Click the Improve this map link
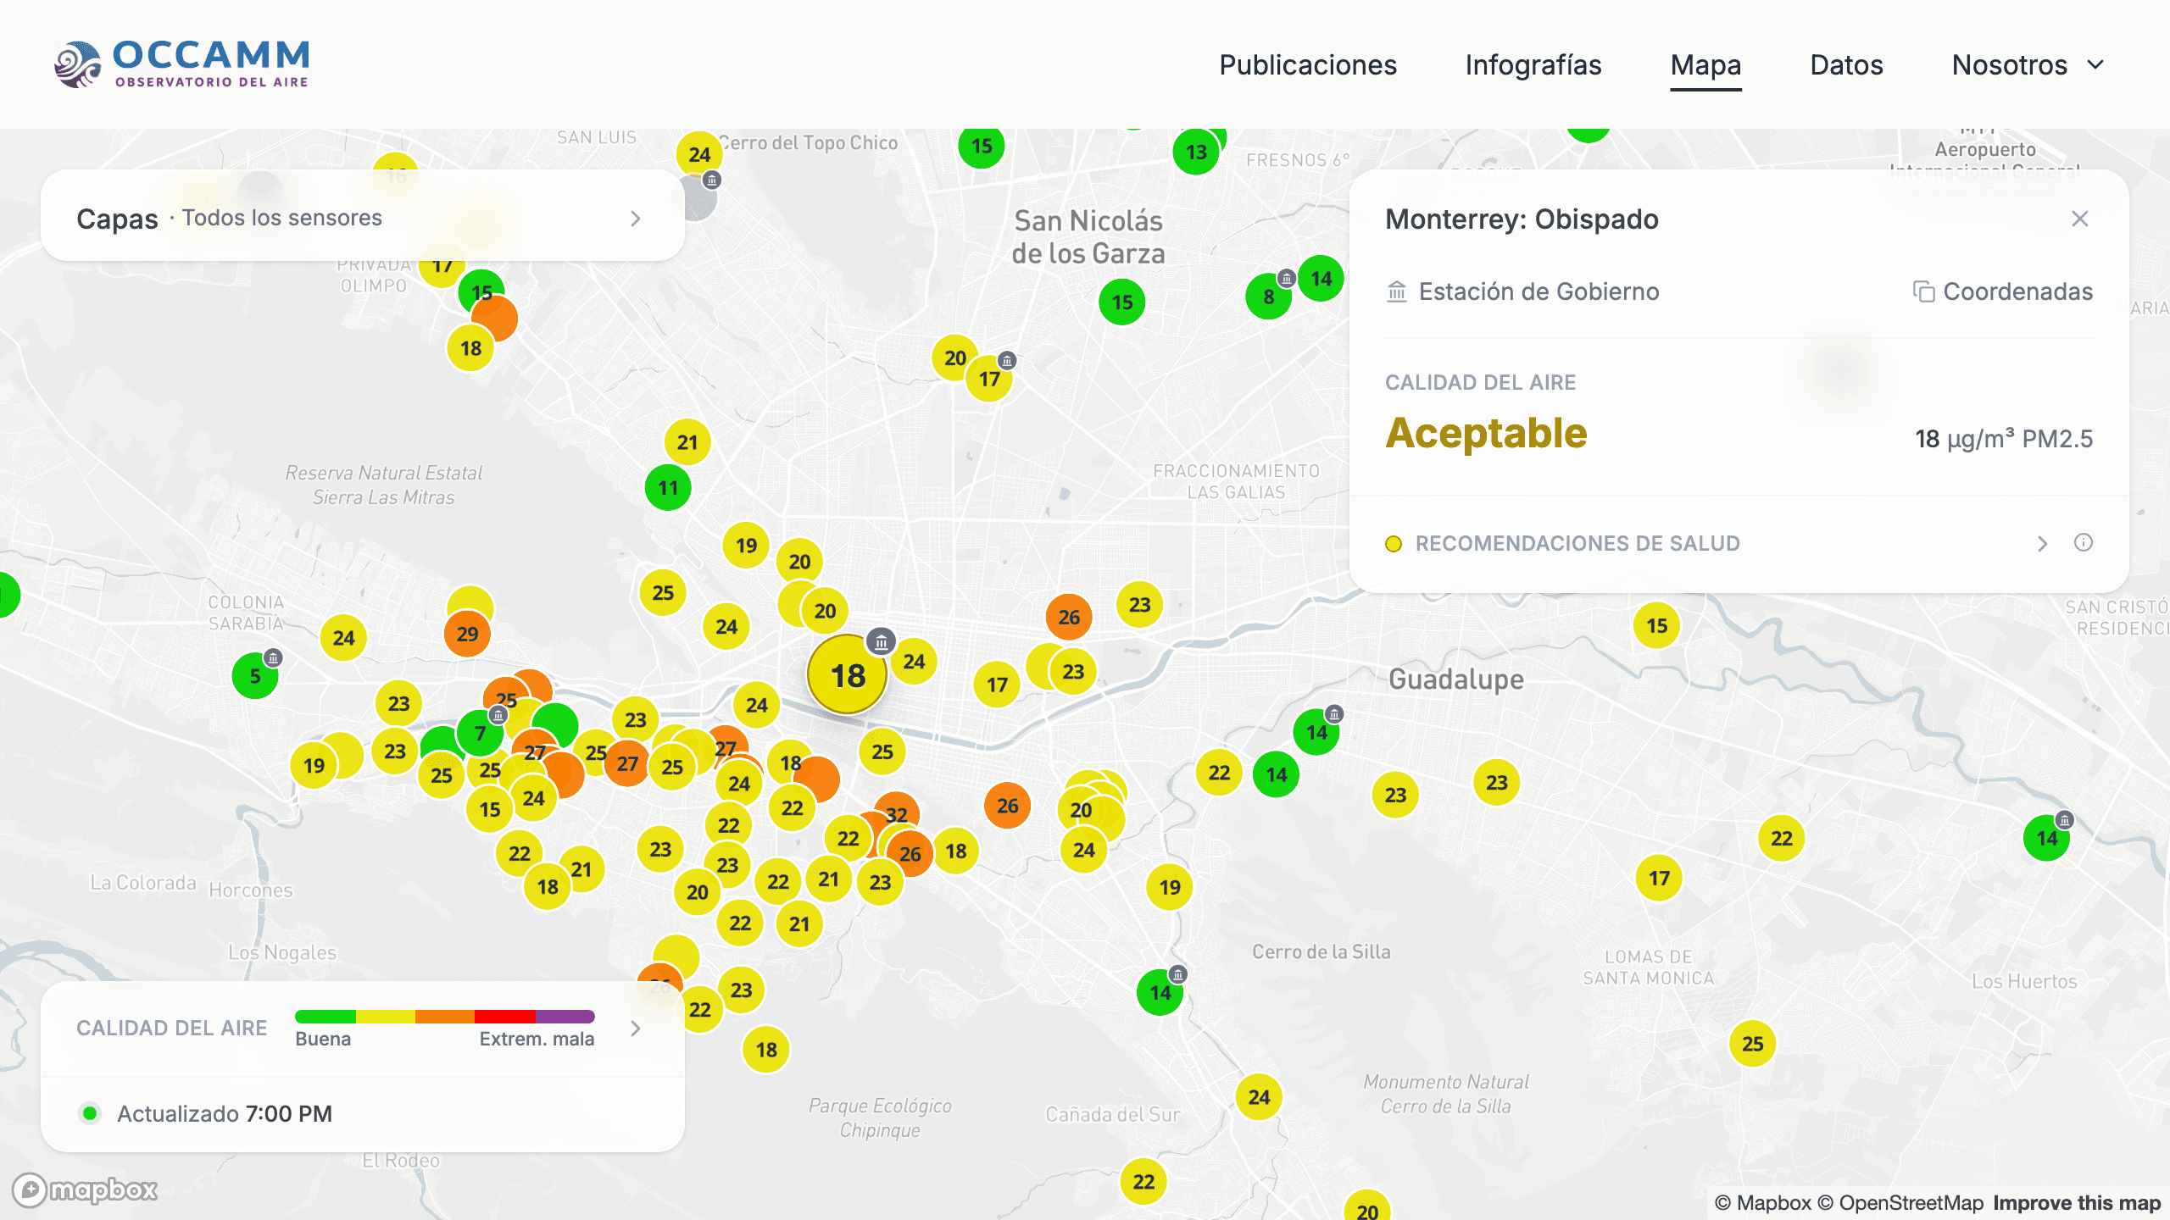2170x1220 pixels. (x=2077, y=1203)
